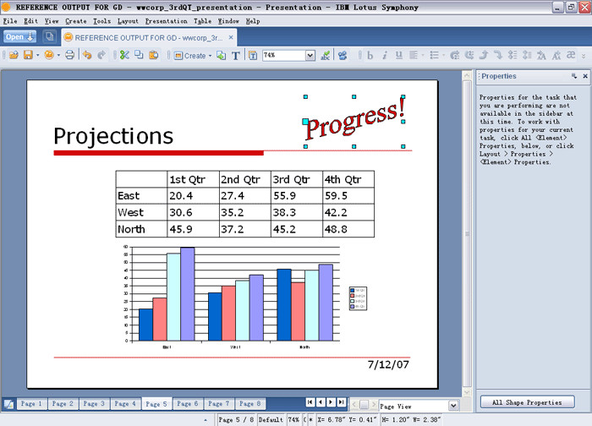Select the Text box tool (T icon)
Viewport: 592px width, 426px height.
(x=237, y=56)
